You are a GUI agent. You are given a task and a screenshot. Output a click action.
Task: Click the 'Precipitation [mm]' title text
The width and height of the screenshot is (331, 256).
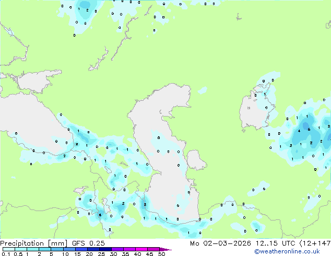coord(34,243)
